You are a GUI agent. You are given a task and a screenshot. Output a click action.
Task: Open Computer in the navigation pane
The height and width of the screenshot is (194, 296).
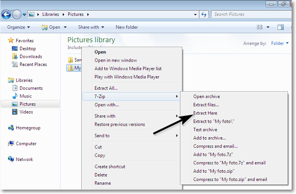pos(26,144)
